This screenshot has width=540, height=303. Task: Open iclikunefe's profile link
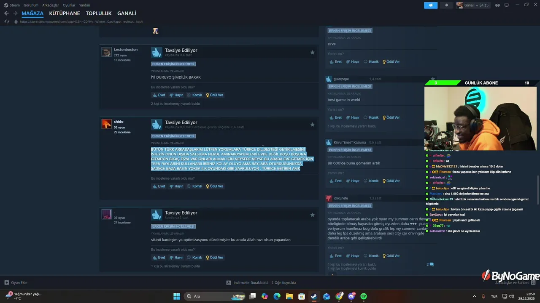tap(341, 198)
